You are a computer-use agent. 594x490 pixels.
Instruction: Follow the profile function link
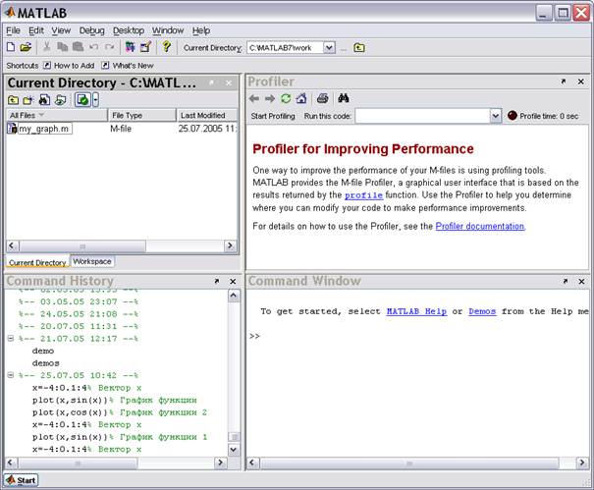[363, 195]
